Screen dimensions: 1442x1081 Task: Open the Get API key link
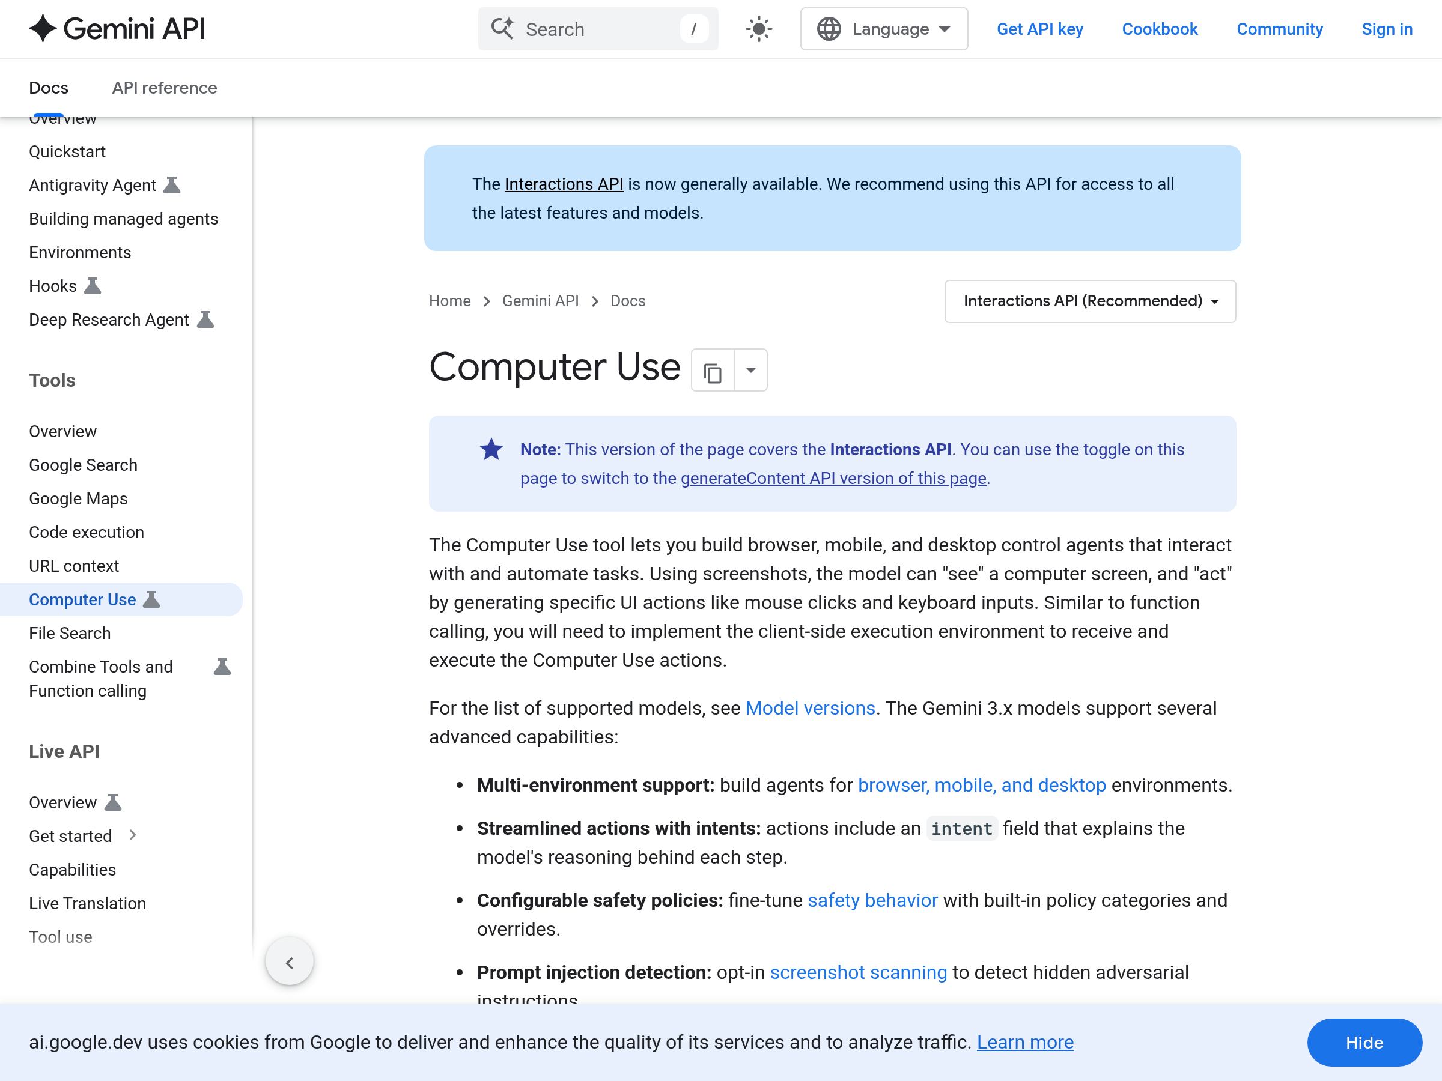tap(1040, 29)
